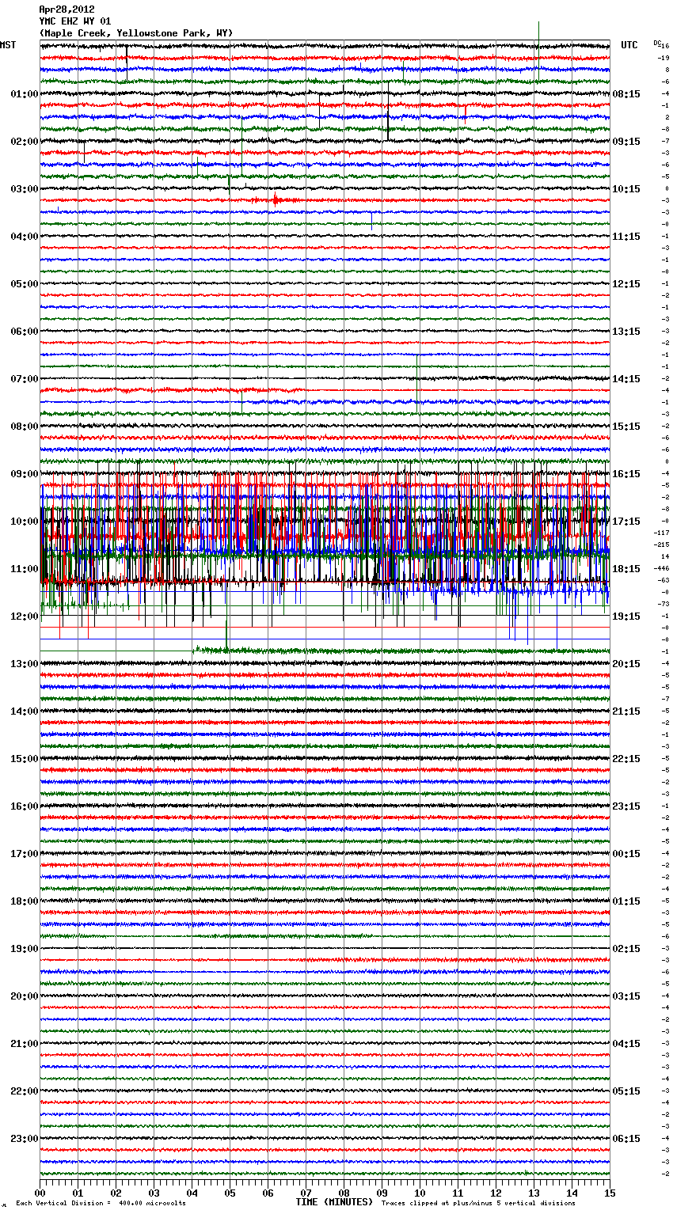Click the 'UTC' time zone label
This screenshot has height=1214, width=673.
pos(629,45)
